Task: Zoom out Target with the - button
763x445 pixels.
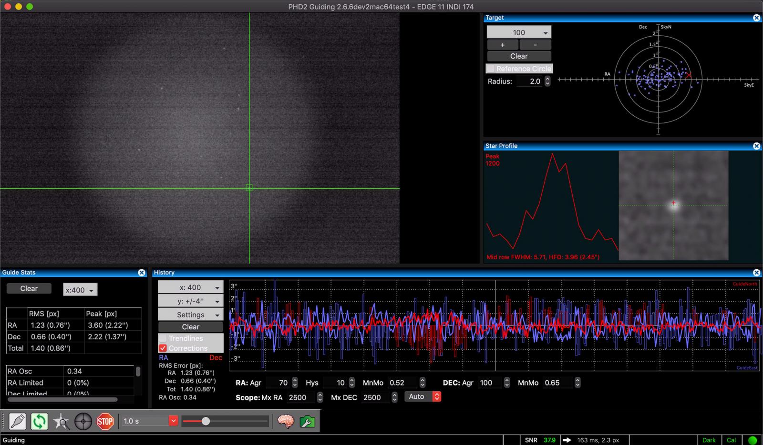Action: (x=535, y=45)
